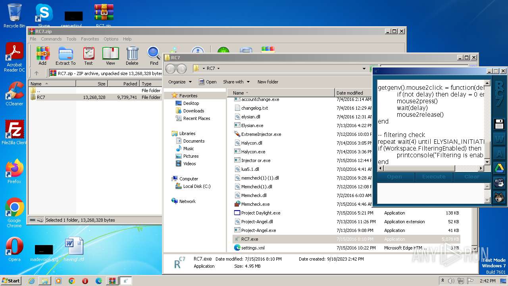Viewport: 508px width, 286px height.
Task: Open the Commands menu in WinRAR
Action: pyautogui.click(x=51, y=39)
